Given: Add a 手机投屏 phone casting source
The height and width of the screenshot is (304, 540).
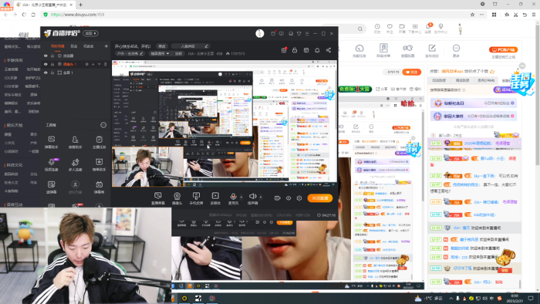Looking at the screenshot, I should click(196, 199).
